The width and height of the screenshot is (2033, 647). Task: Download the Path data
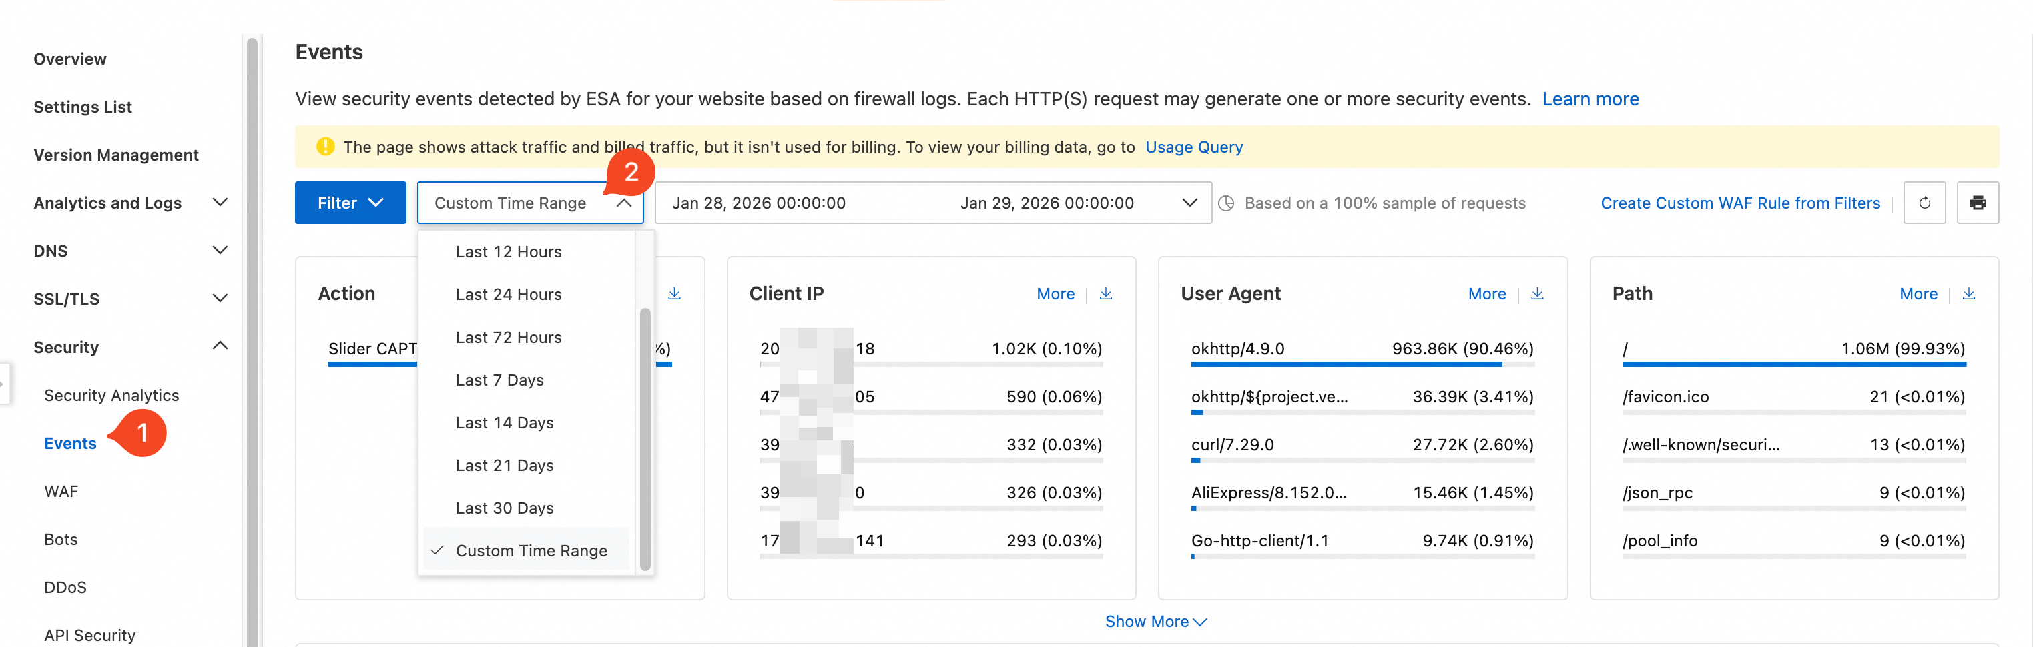point(1968,293)
